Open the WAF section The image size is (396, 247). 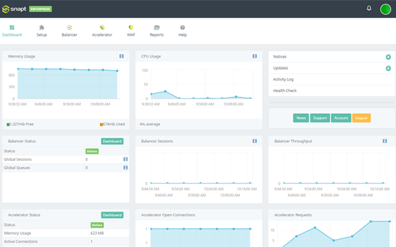pyautogui.click(x=130, y=31)
